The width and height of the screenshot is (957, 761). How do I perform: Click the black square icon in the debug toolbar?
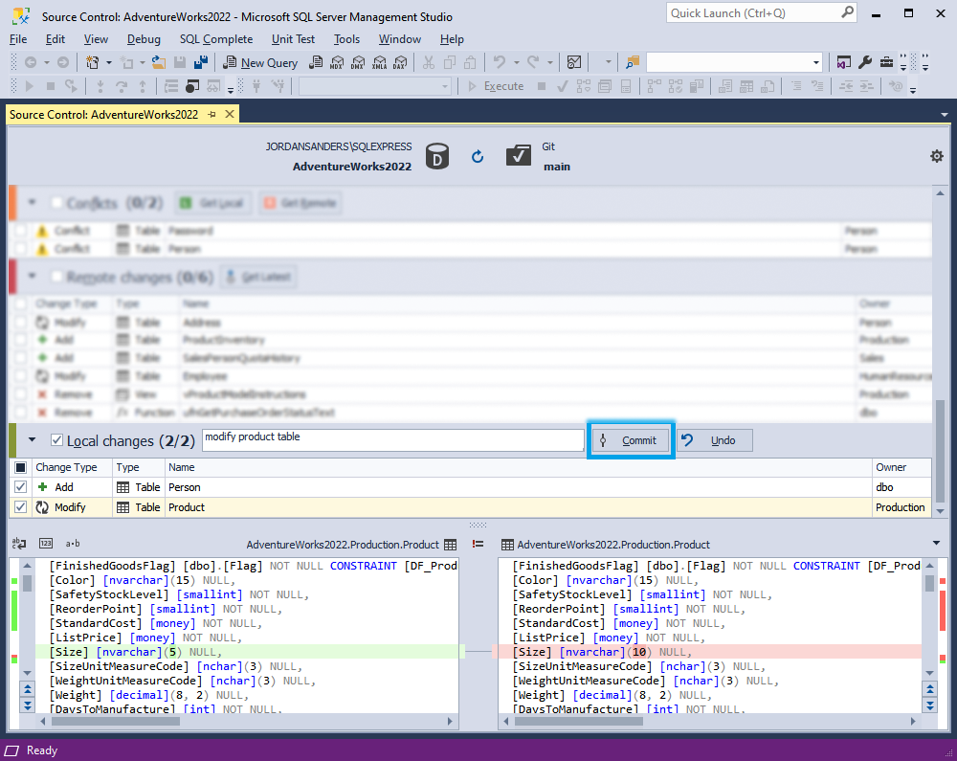point(192,87)
